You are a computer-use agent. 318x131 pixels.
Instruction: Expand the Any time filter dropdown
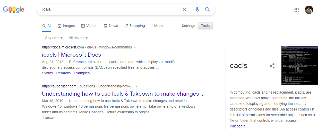(x=54, y=38)
